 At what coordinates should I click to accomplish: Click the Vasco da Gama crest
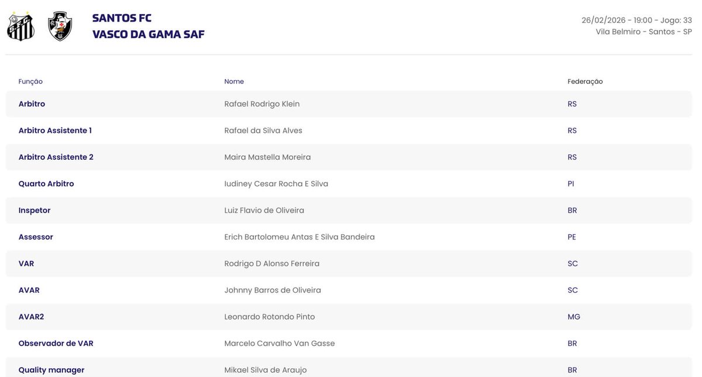coord(60,26)
